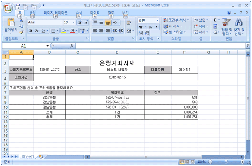This screenshot has width=252, height=166.
Task: Click the insert function fx icon
Action: (x=72, y=46)
